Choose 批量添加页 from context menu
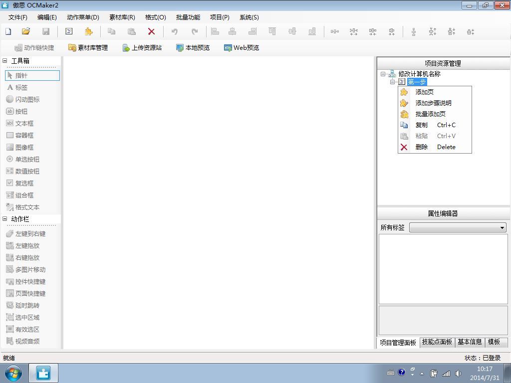 (435, 114)
